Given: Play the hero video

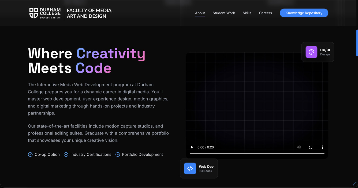Looking at the screenshot, I should pyautogui.click(x=192, y=147).
